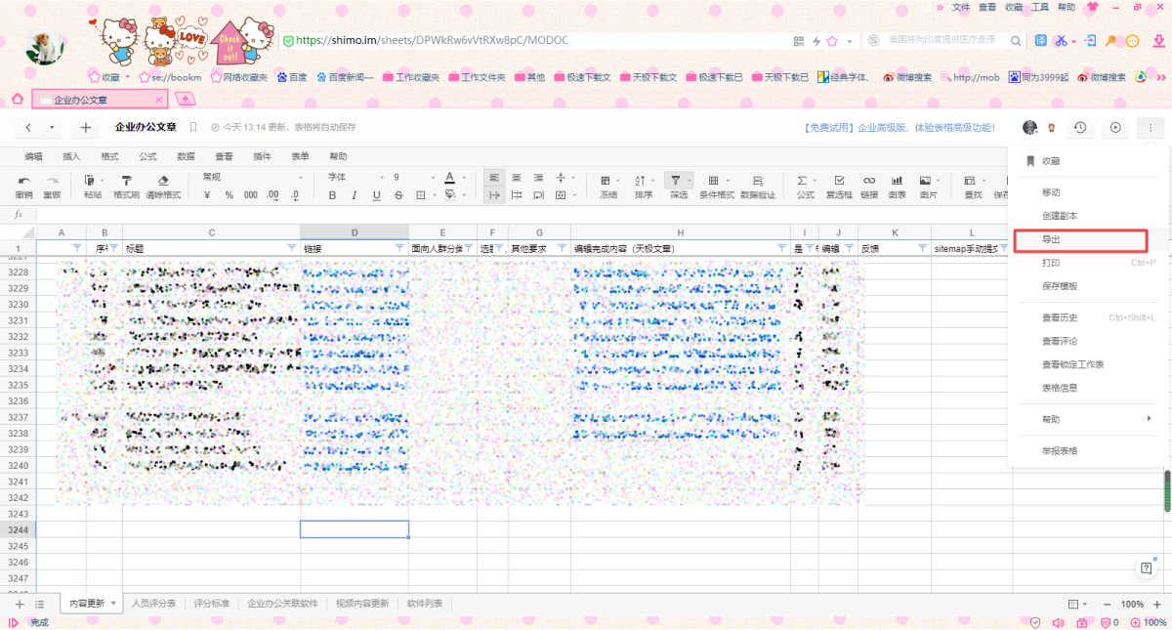This screenshot has height=630, width=1172.
Task: Click the Clear Format (清除格式) eraser icon
Action: point(163,186)
